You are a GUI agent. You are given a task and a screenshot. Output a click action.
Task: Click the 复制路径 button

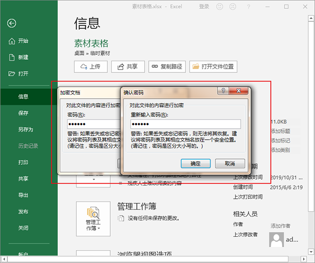167,67
